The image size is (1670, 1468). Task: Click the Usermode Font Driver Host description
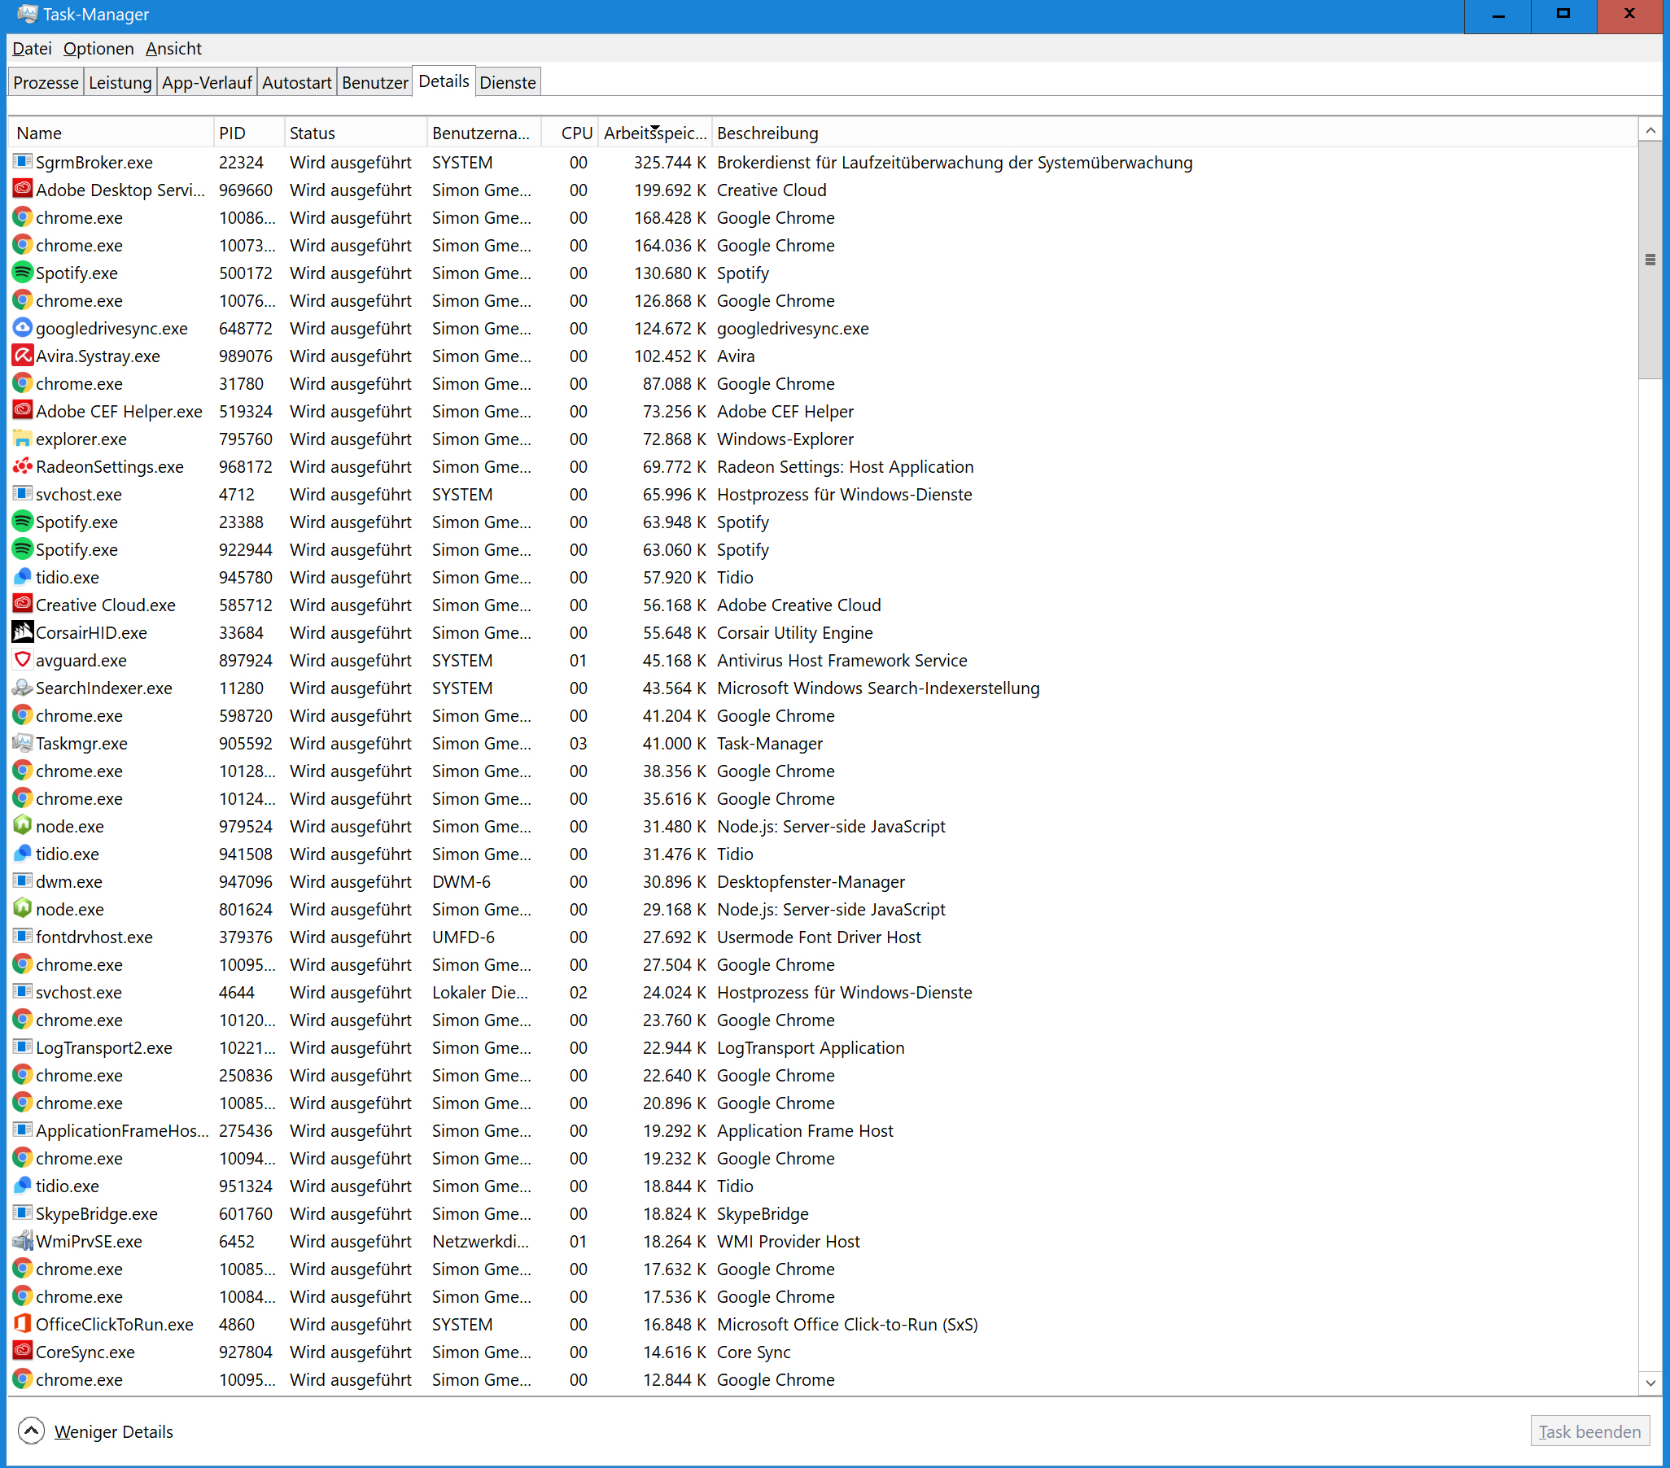[819, 937]
